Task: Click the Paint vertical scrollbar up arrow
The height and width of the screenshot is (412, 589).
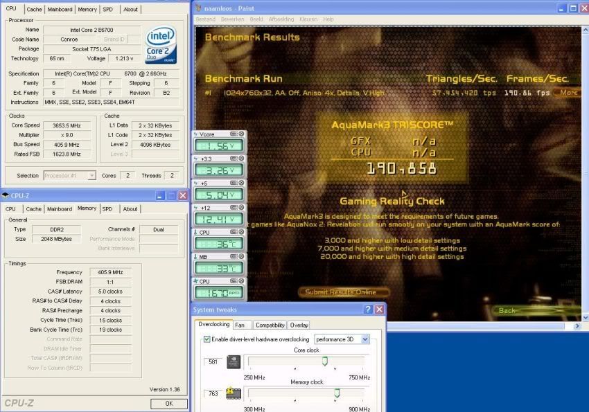Action: pos(586,30)
